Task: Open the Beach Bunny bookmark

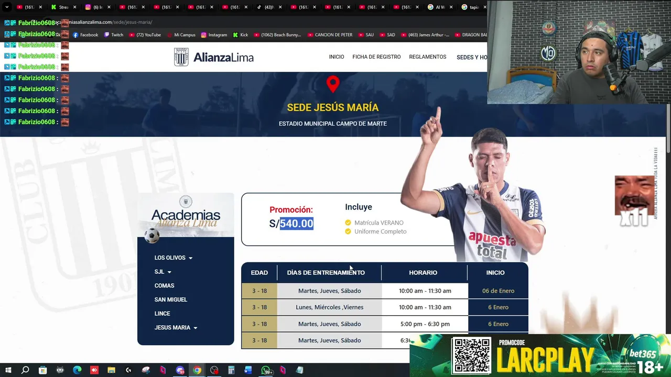Action: click(x=277, y=35)
